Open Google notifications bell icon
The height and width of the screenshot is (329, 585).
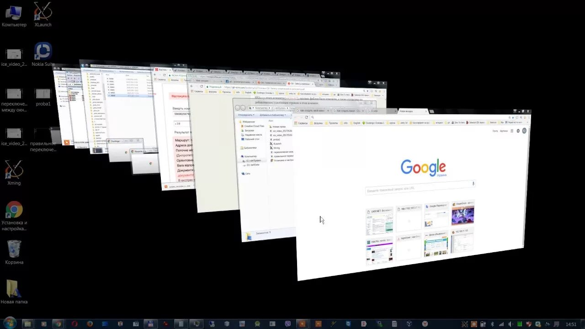click(x=518, y=131)
